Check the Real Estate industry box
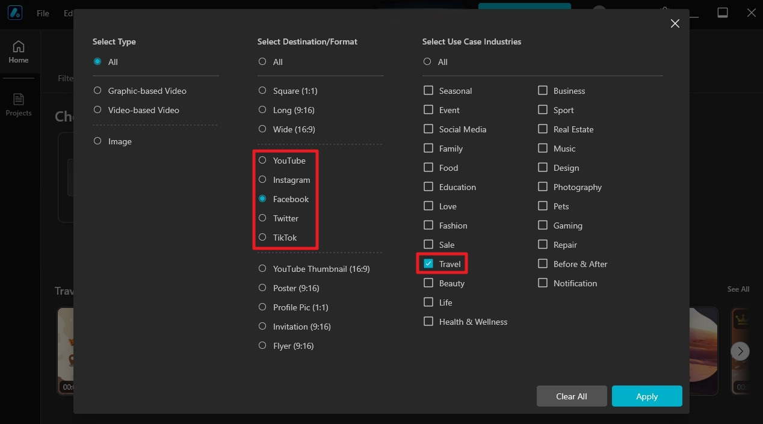 [x=543, y=129]
